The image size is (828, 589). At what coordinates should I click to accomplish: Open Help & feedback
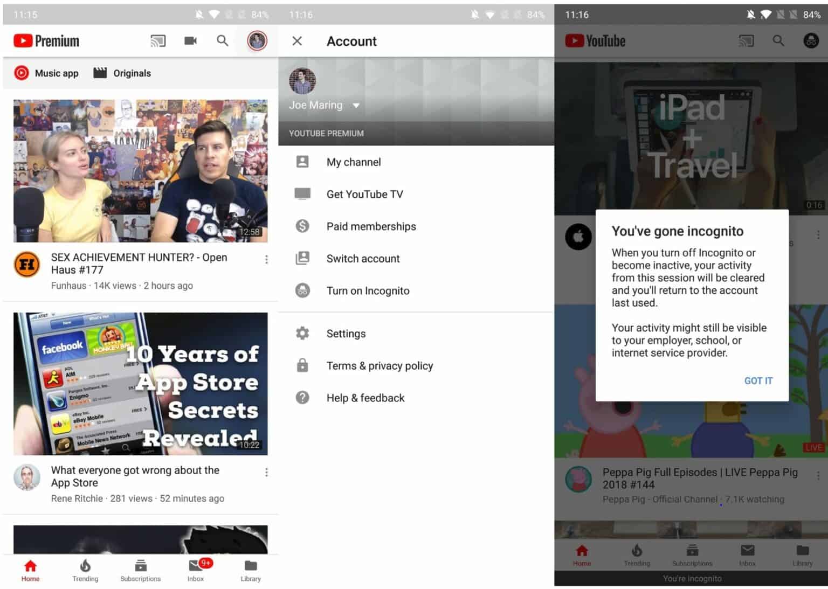[416, 398]
